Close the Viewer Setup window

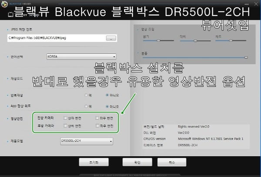pos(256,4)
